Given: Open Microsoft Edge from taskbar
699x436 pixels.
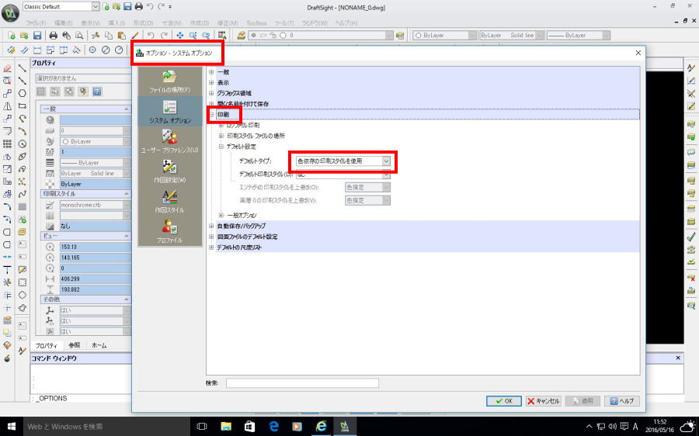Looking at the screenshot, I should pos(273,426).
